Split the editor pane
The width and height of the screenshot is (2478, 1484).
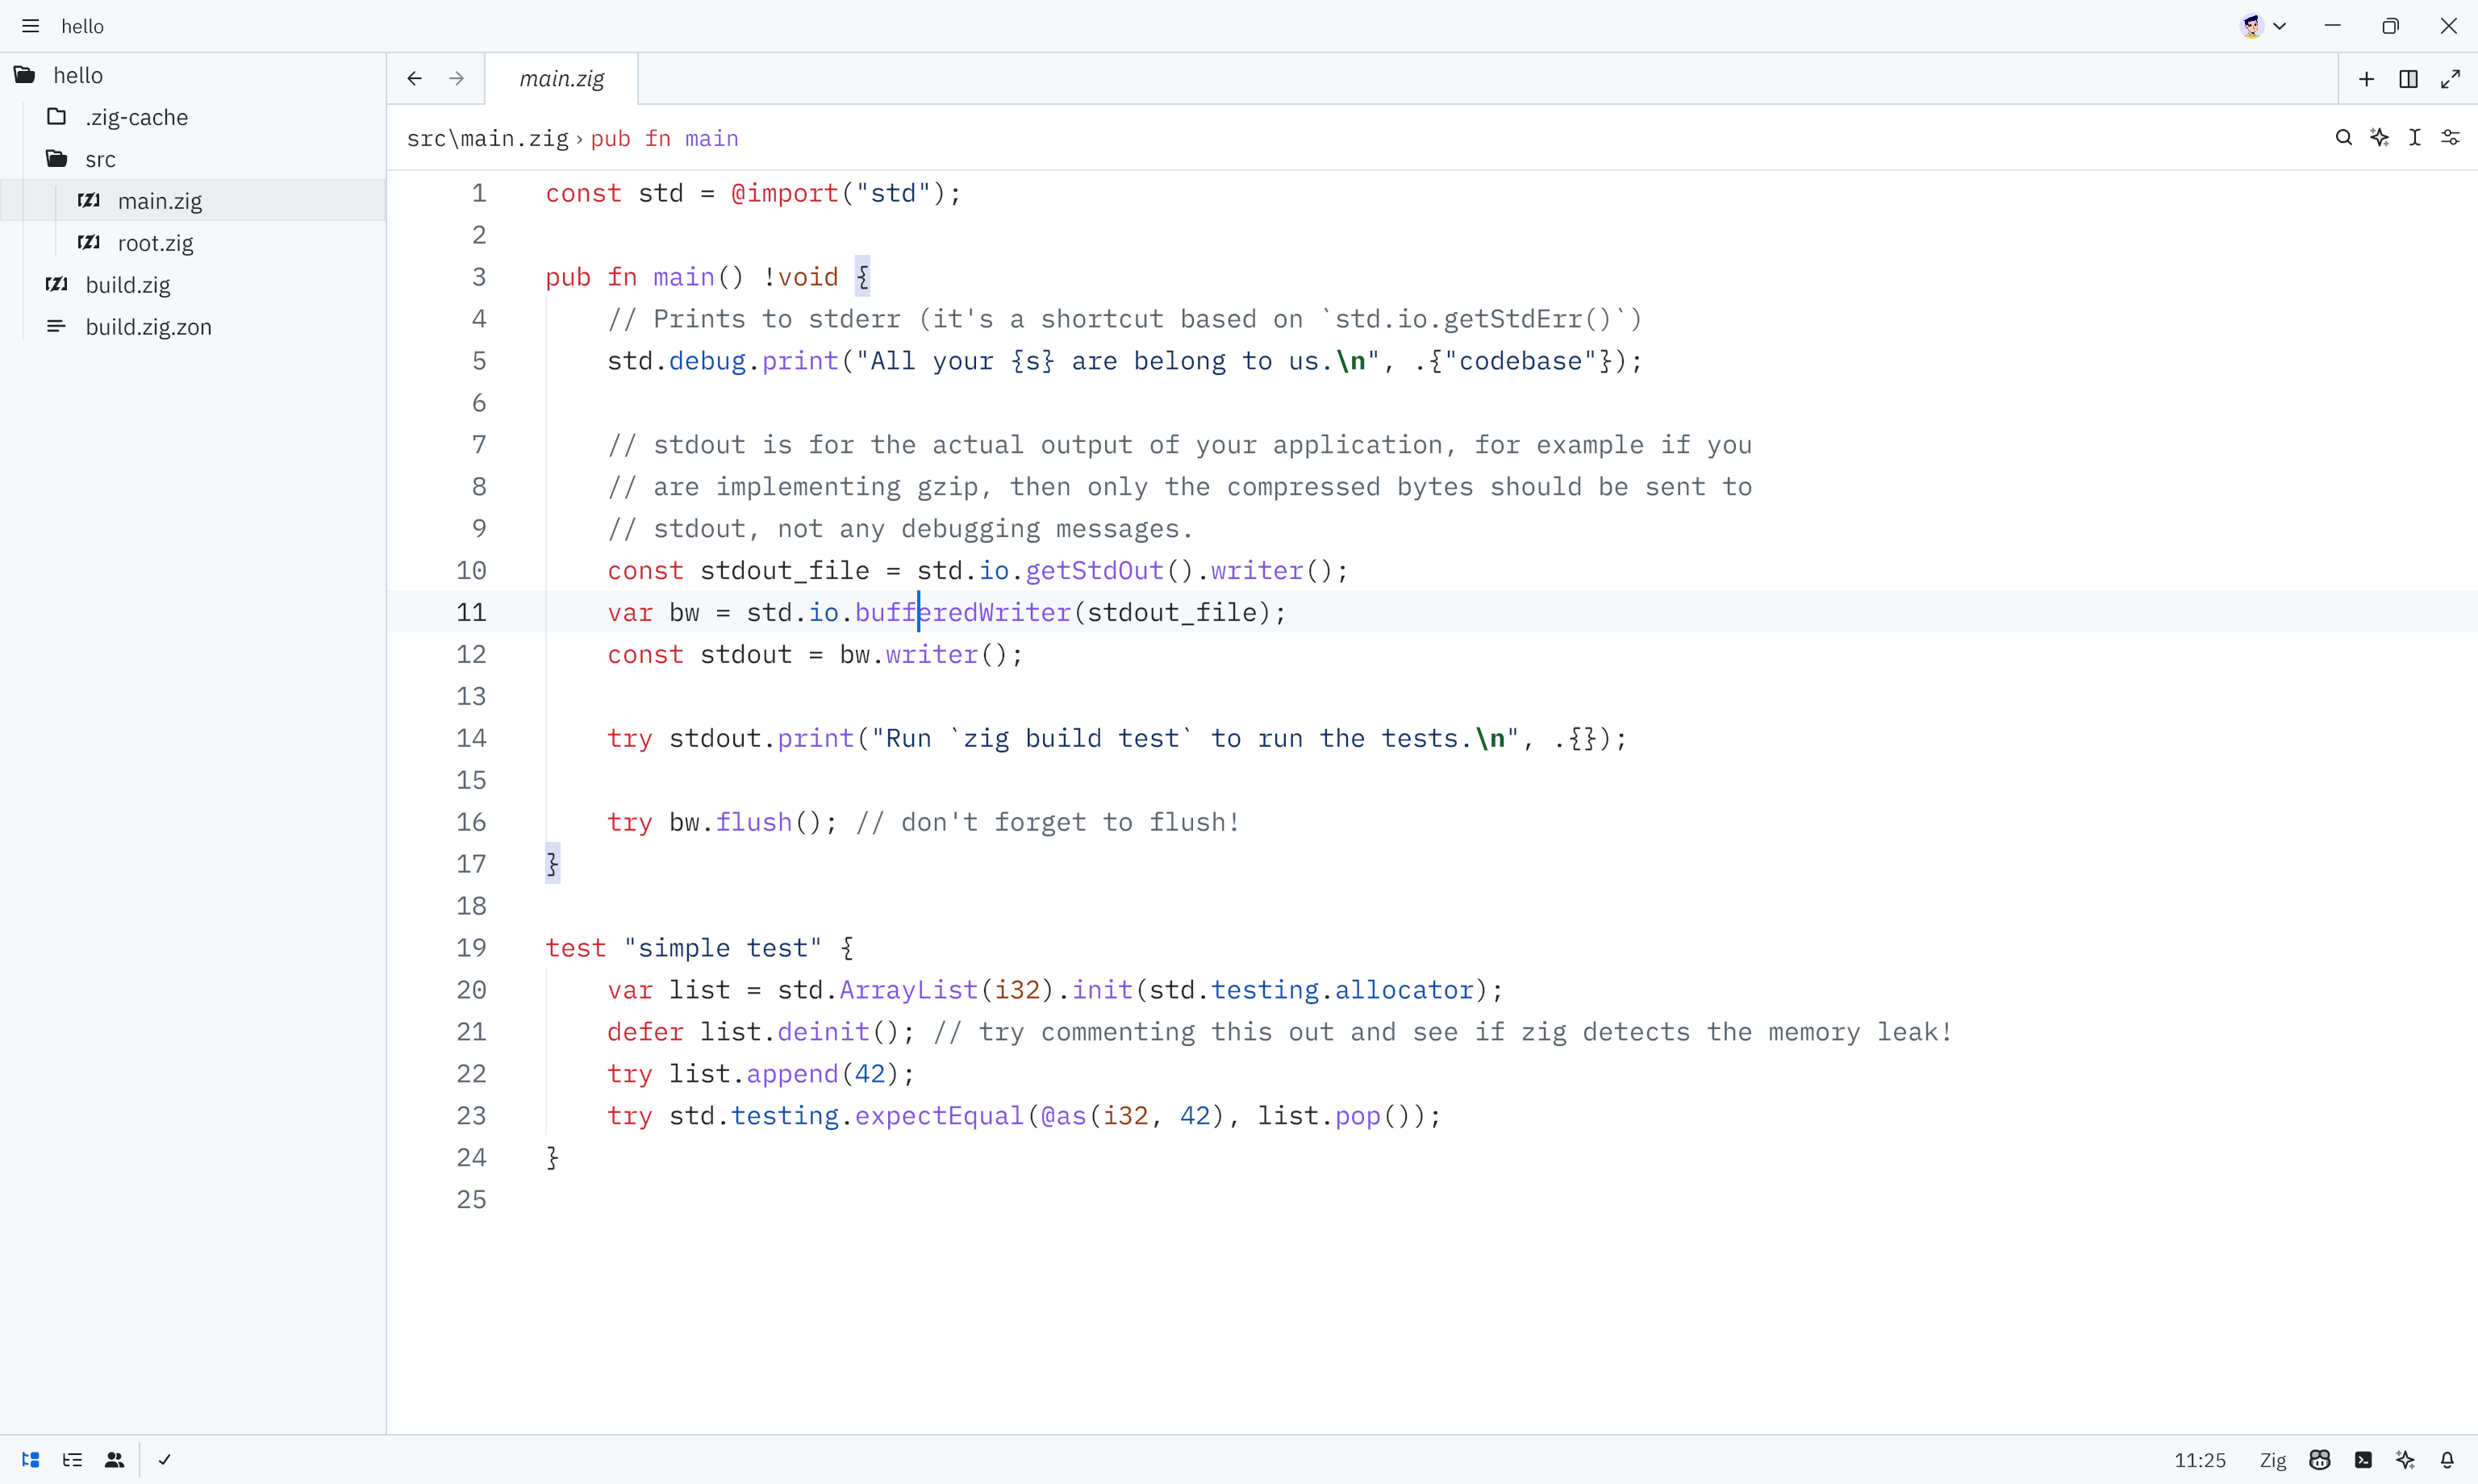[x=2408, y=79]
